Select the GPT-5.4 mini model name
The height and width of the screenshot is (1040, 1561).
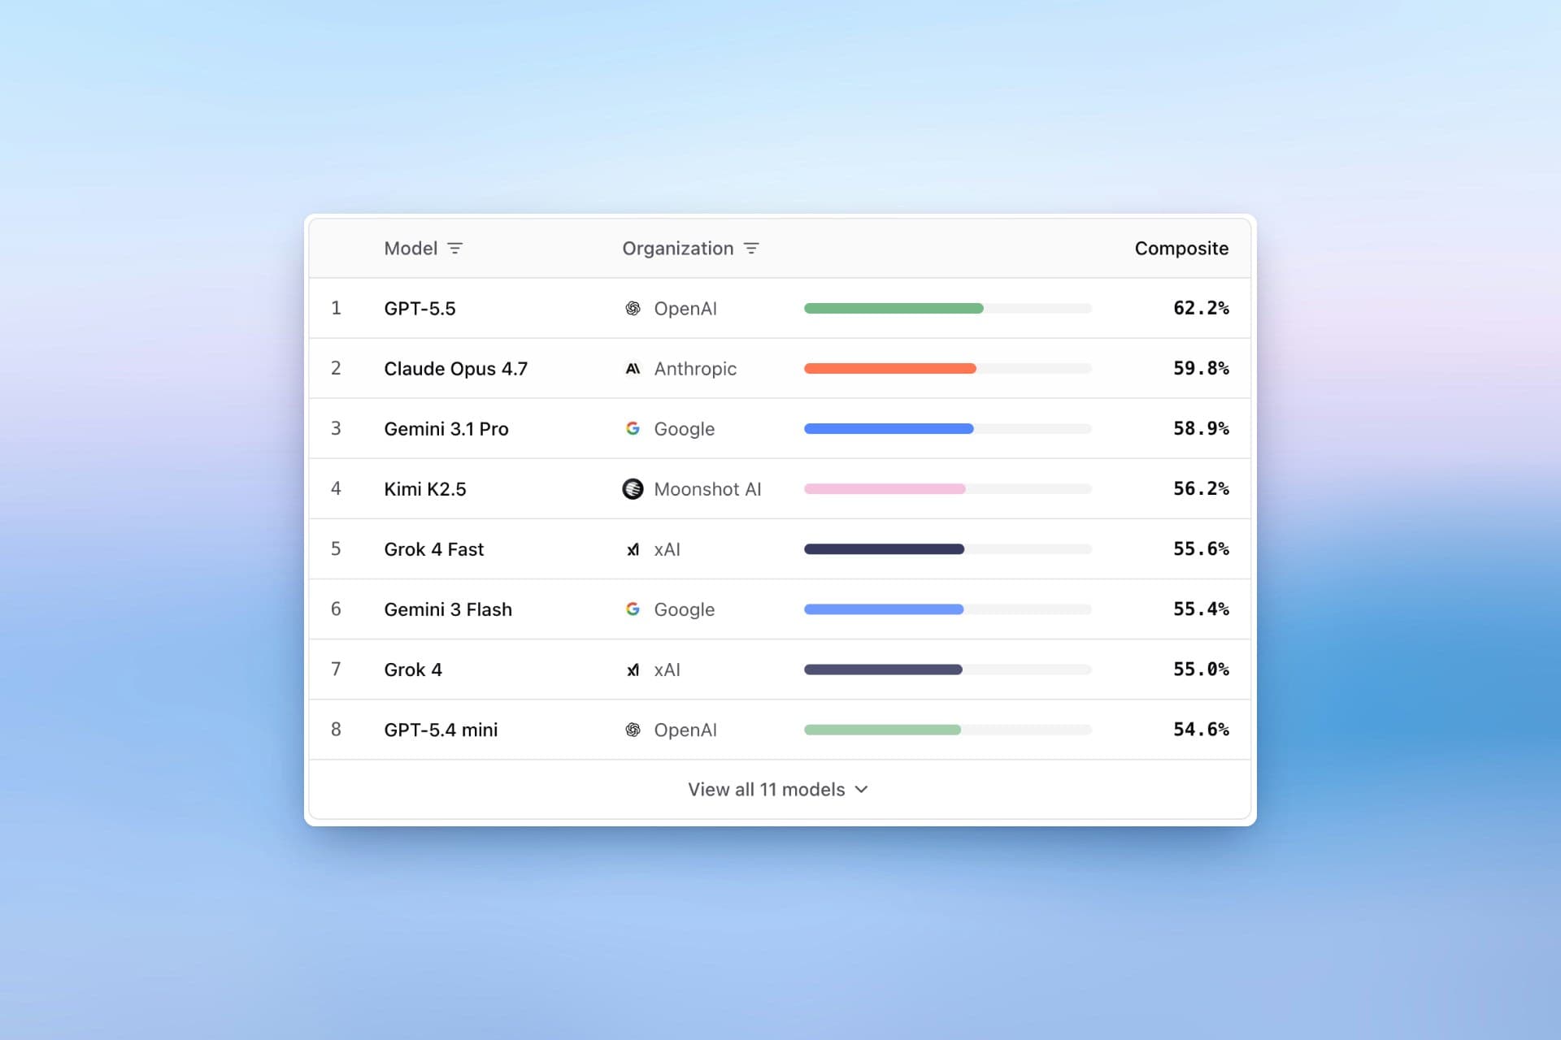(441, 730)
